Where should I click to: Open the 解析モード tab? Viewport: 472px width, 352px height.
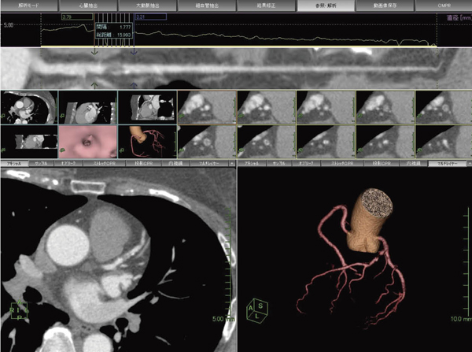point(29,6)
